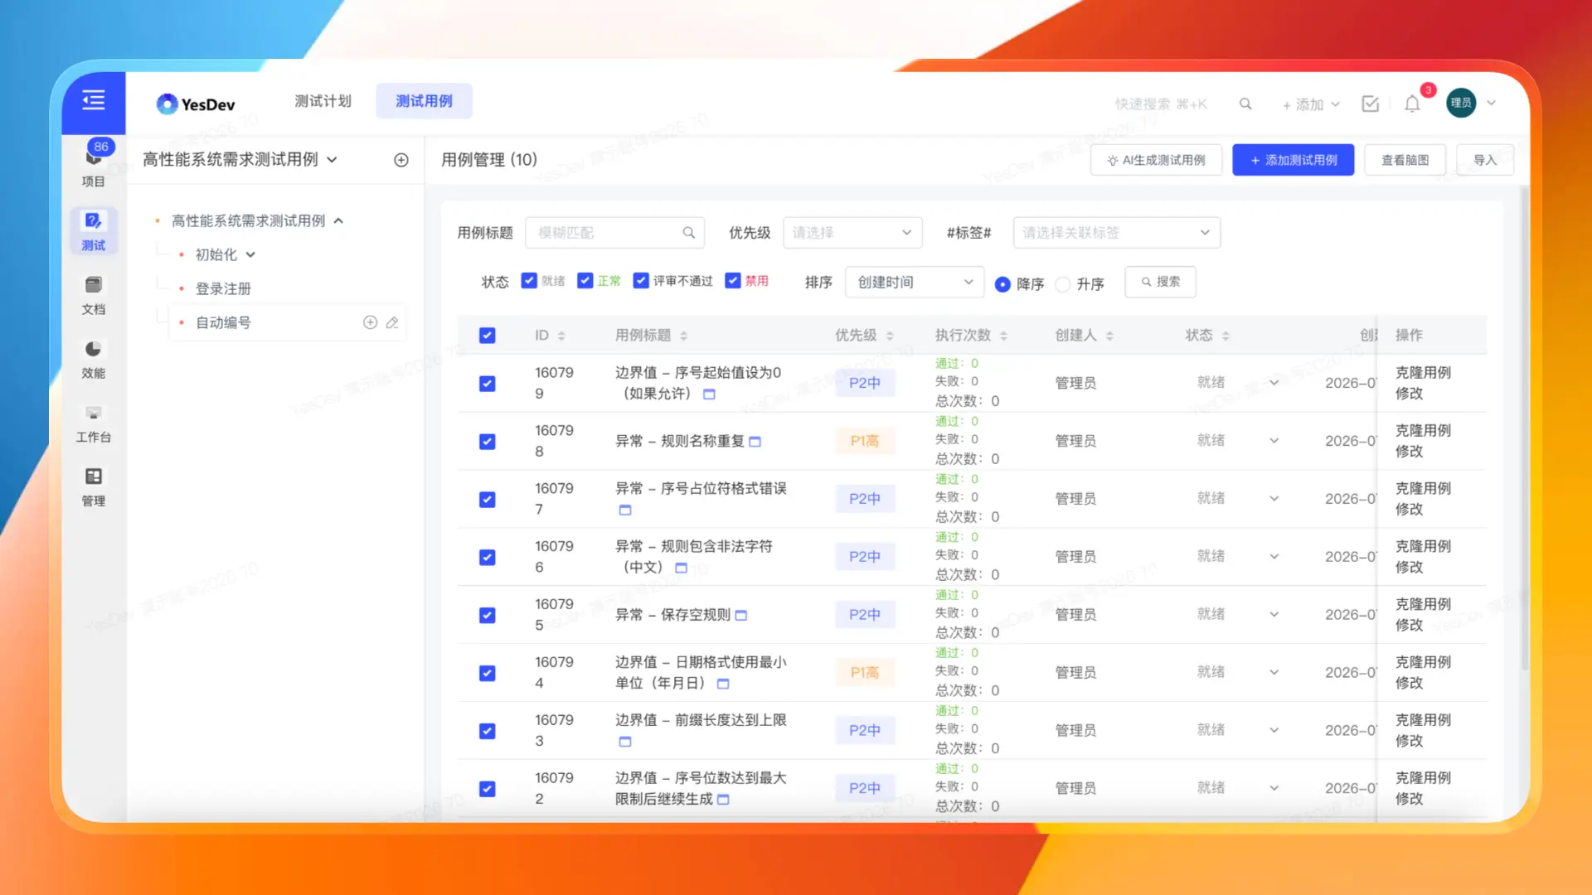Open the 测试 sidebar section
Image resolution: width=1592 pixels, height=895 pixels.
pos(94,231)
